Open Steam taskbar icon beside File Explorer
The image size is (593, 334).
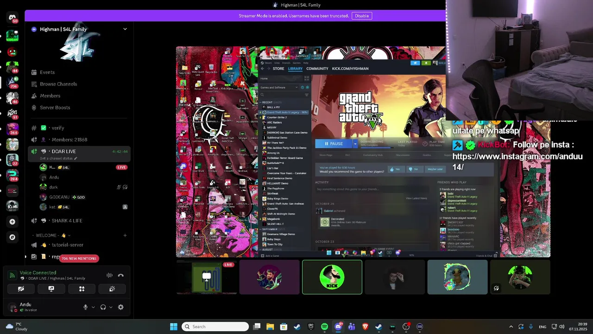297,327
